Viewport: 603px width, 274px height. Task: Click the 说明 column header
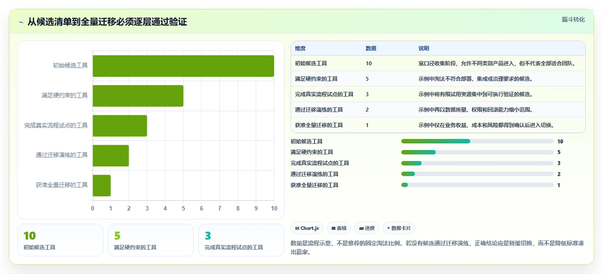coord(424,48)
